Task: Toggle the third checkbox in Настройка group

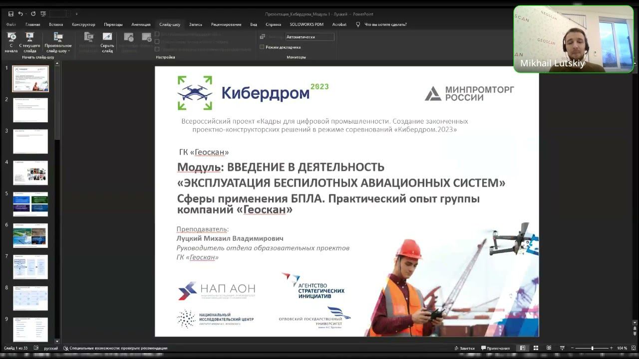Action: pyautogui.click(x=157, y=49)
